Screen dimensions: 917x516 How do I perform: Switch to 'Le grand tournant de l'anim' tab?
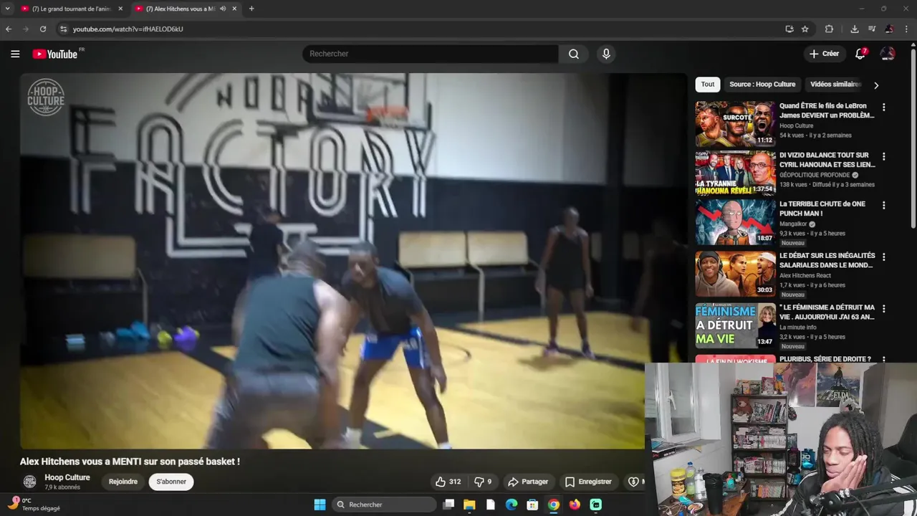point(72,9)
